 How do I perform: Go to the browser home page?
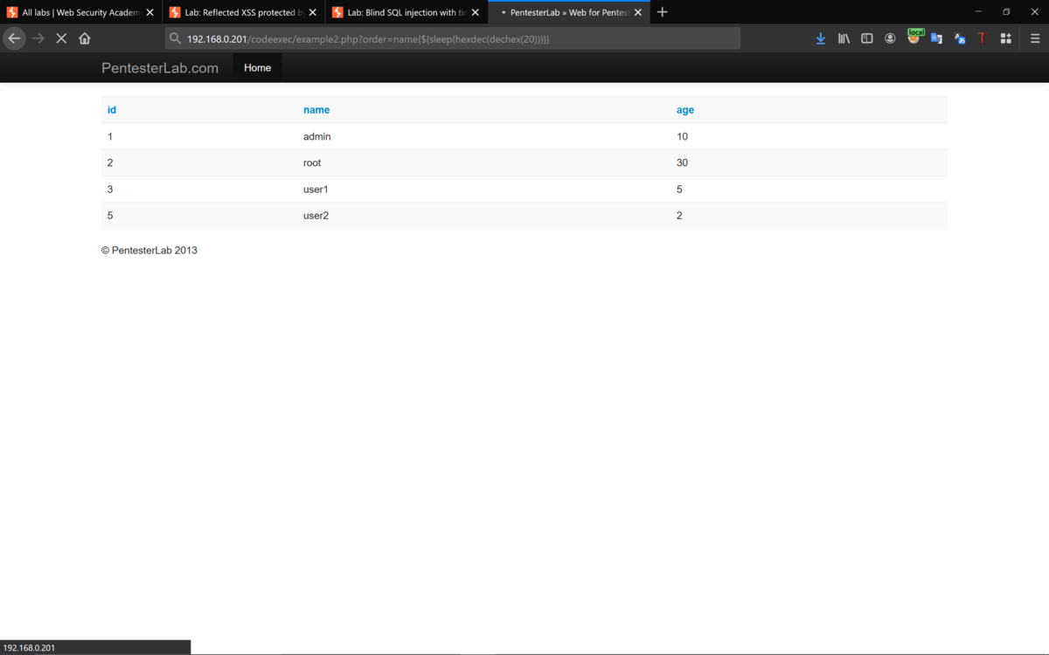point(85,38)
